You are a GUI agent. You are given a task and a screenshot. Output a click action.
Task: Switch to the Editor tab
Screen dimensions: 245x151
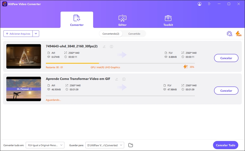pos(122,20)
